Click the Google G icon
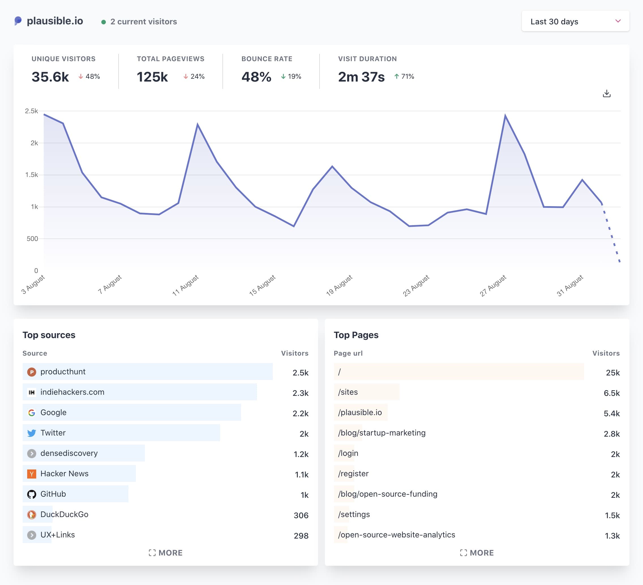Viewport: 643px width, 585px height. tap(32, 413)
